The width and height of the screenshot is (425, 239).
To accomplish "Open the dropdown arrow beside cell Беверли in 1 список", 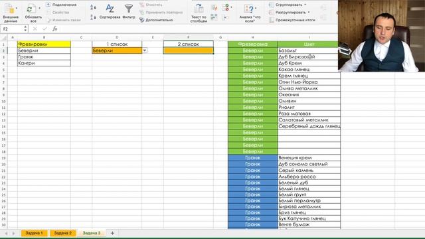I will 145,50.
